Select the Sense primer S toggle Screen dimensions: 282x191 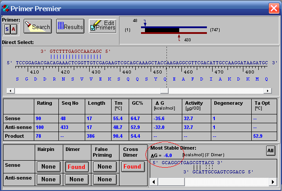click(x=7, y=29)
